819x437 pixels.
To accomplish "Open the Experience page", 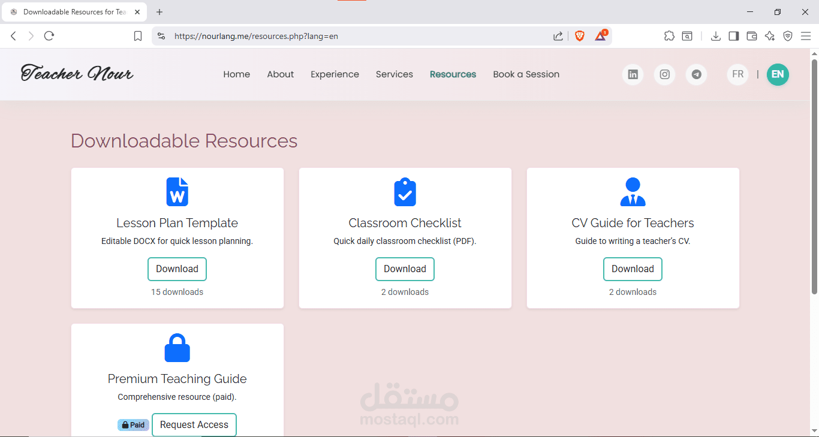I will coord(335,74).
